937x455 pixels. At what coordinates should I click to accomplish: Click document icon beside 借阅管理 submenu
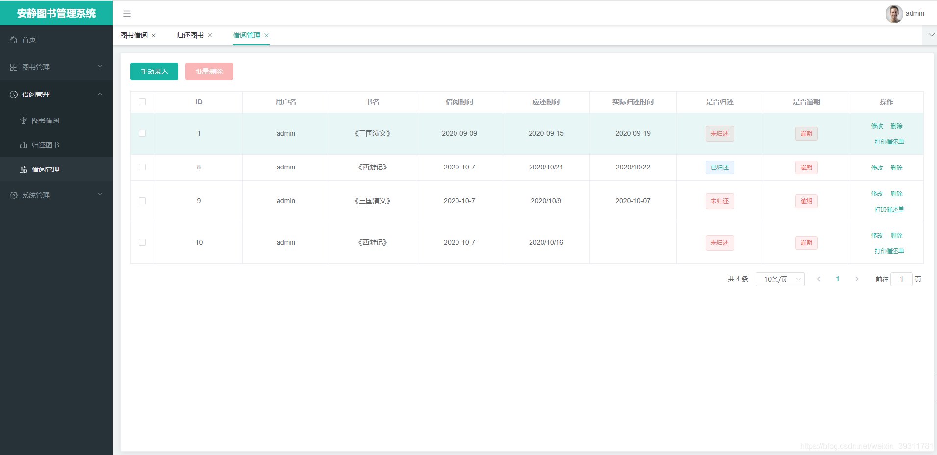click(24, 169)
